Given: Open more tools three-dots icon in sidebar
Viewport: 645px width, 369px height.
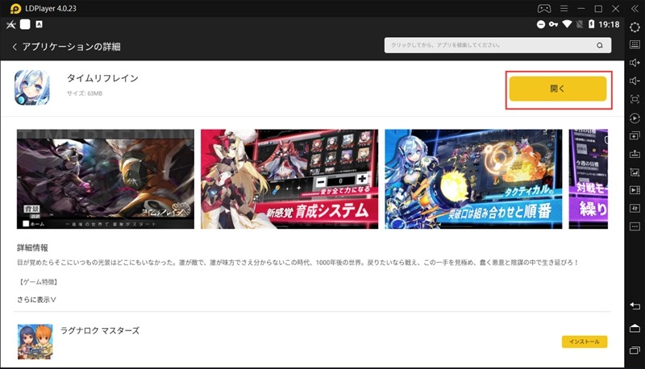Looking at the screenshot, I should pyautogui.click(x=635, y=226).
